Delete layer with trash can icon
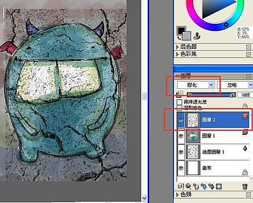 245,186
